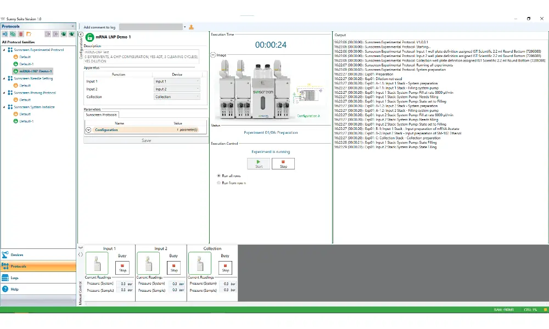Click the Save button under Parameters
The width and height of the screenshot is (549, 329).
[145, 140]
